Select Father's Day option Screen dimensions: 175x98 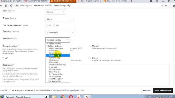[x=58, y=58]
